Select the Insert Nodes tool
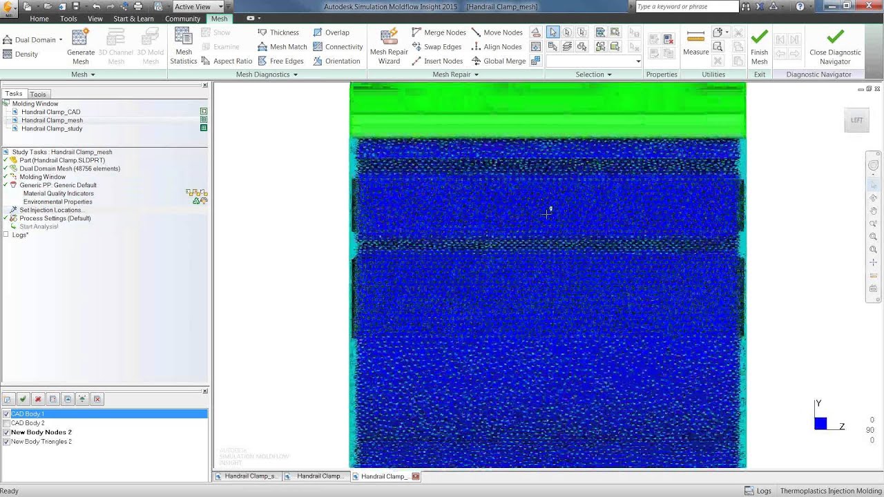The height and width of the screenshot is (497, 884). click(x=437, y=61)
